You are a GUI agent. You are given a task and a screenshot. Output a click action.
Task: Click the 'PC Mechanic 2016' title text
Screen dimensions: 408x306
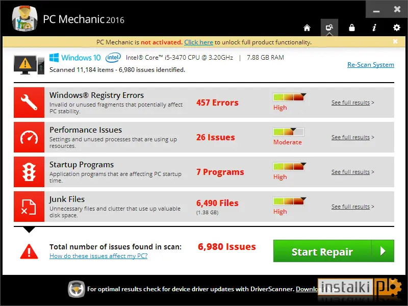[x=84, y=19]
